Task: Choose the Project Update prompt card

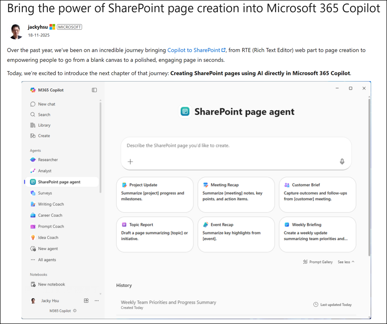Action: point(155,194)
